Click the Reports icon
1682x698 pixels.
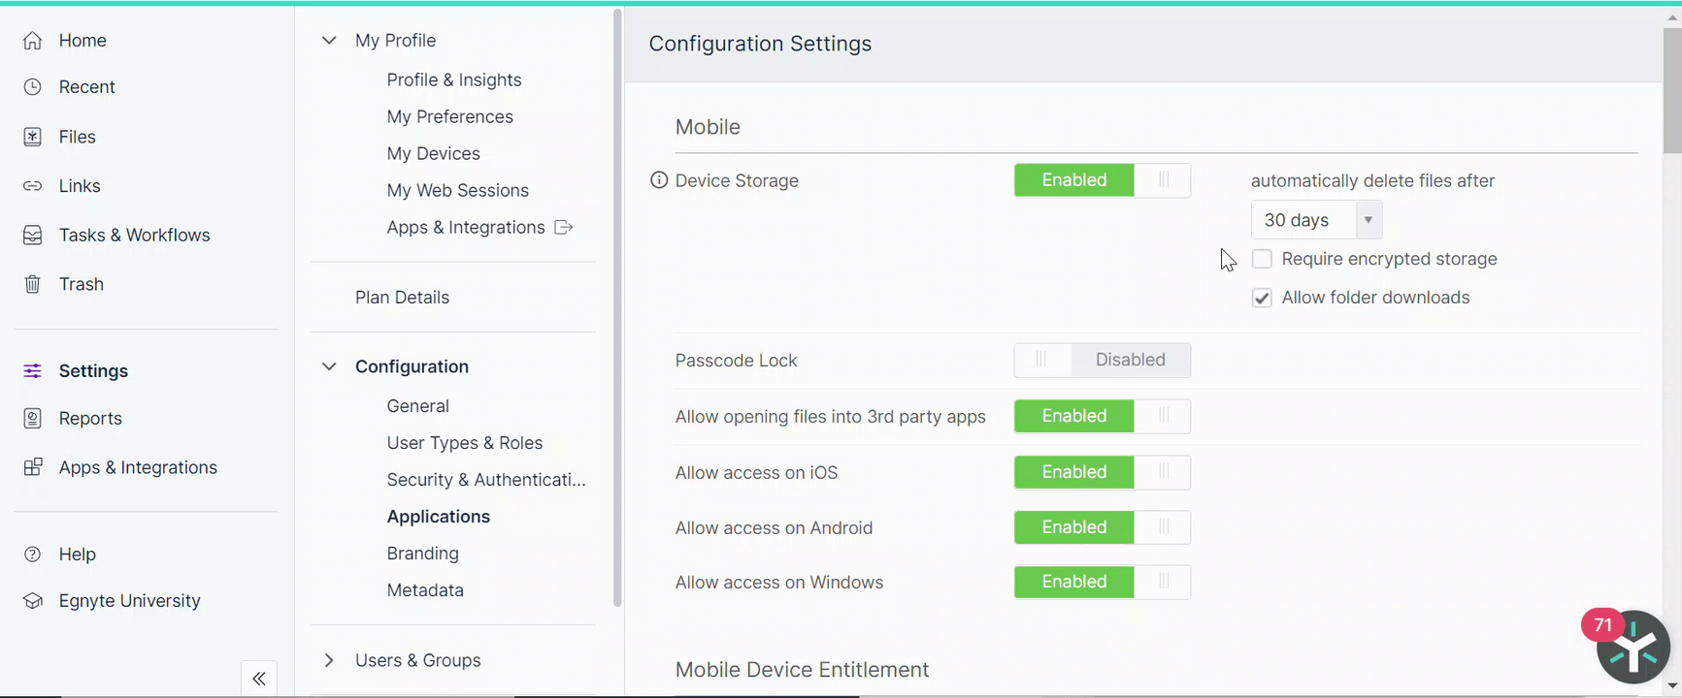click(x=33, y=419)
